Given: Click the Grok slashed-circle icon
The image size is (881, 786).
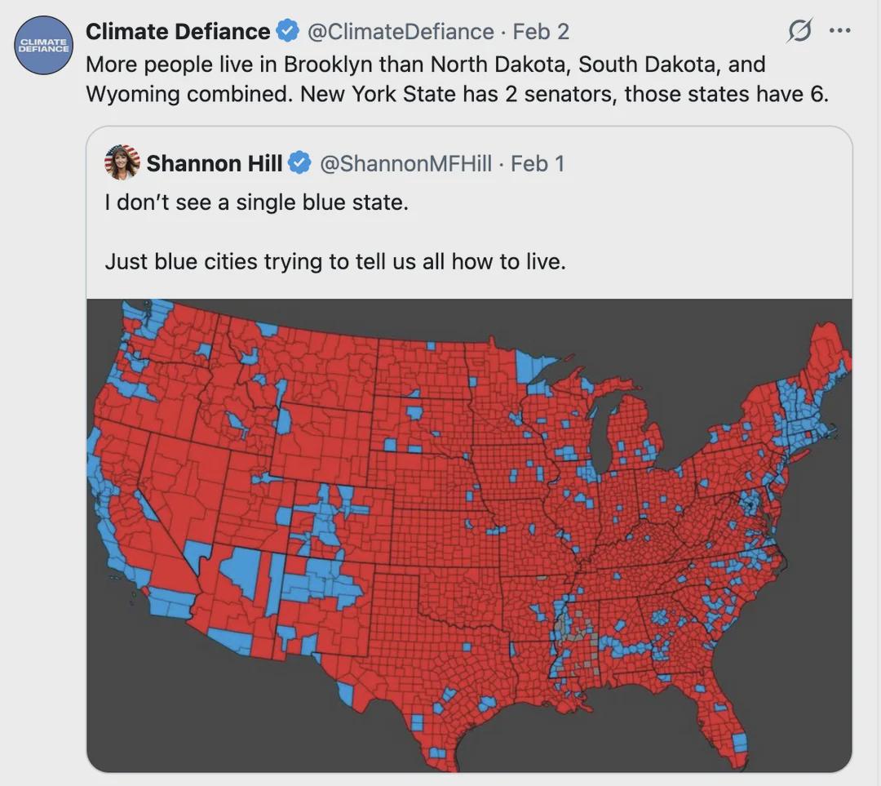Looking at the screenshot, I should coord(799,32).
